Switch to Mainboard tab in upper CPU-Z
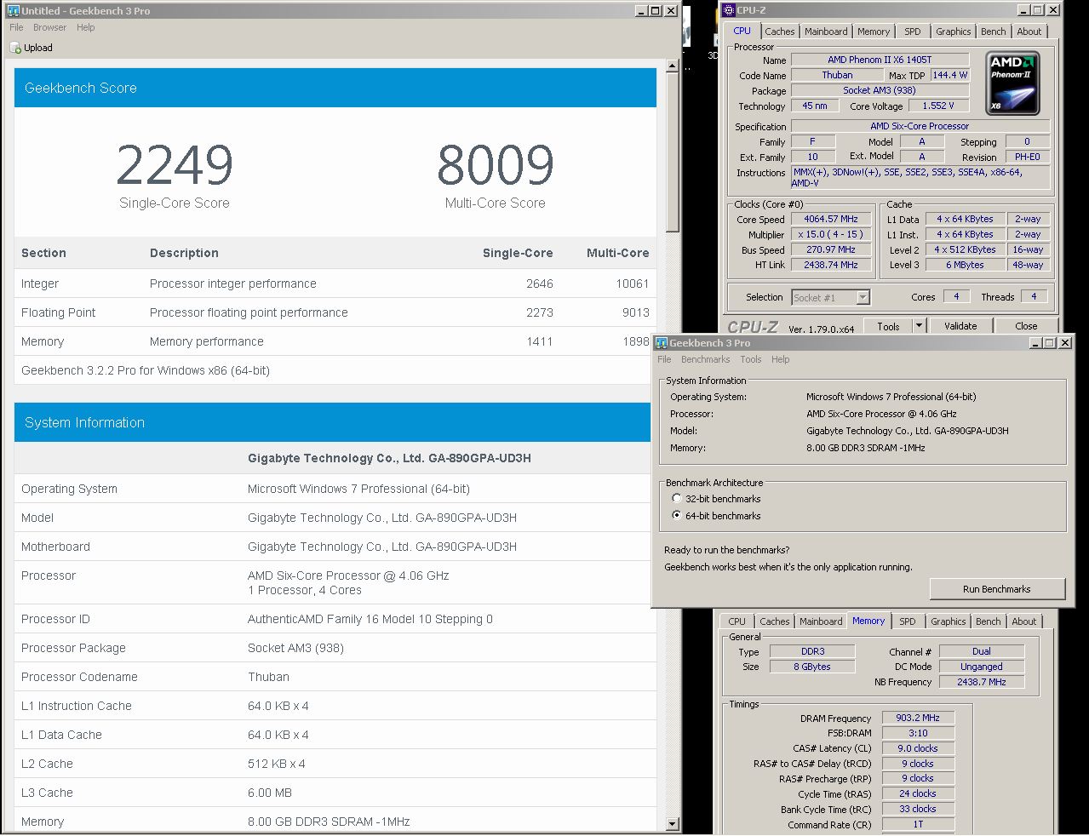The image size is (1089, 836). point(826,31)
